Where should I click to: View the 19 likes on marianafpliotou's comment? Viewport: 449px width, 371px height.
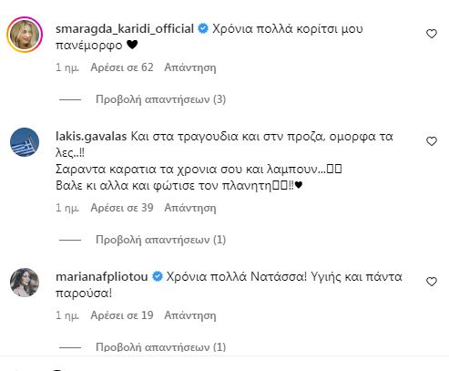coord(122,315)
